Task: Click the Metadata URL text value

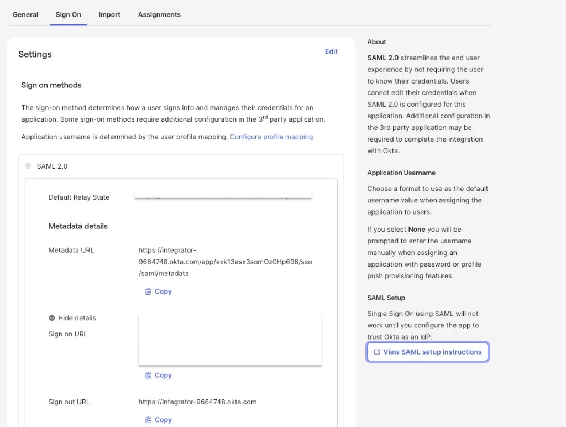Action: (x=226, y=262)
